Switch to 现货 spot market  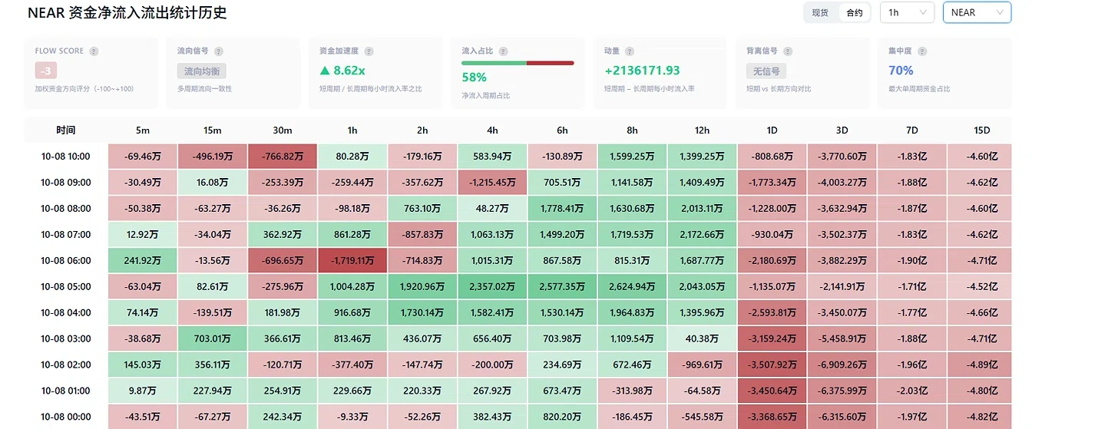coord(821,12)
